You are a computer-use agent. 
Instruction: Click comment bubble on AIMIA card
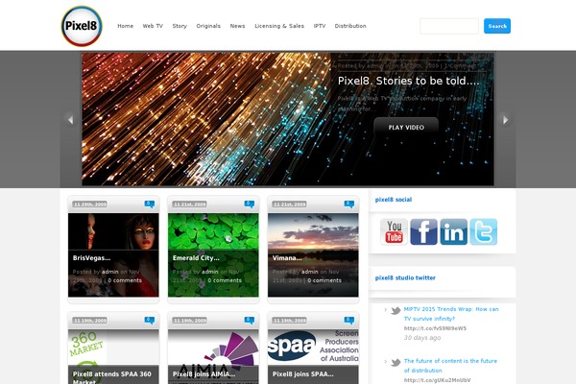(249, 321)
